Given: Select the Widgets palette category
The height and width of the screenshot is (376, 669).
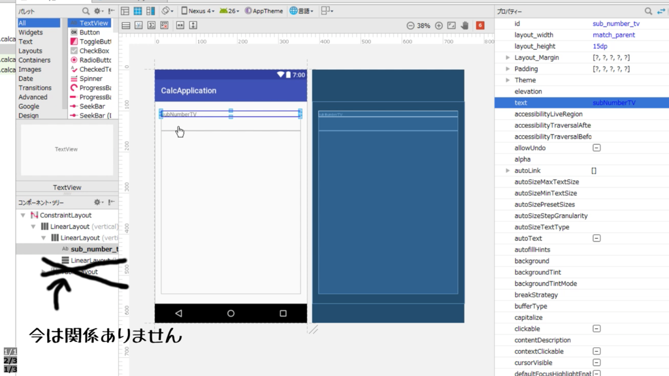Looking at the screenshot, I should coord(31,33).
